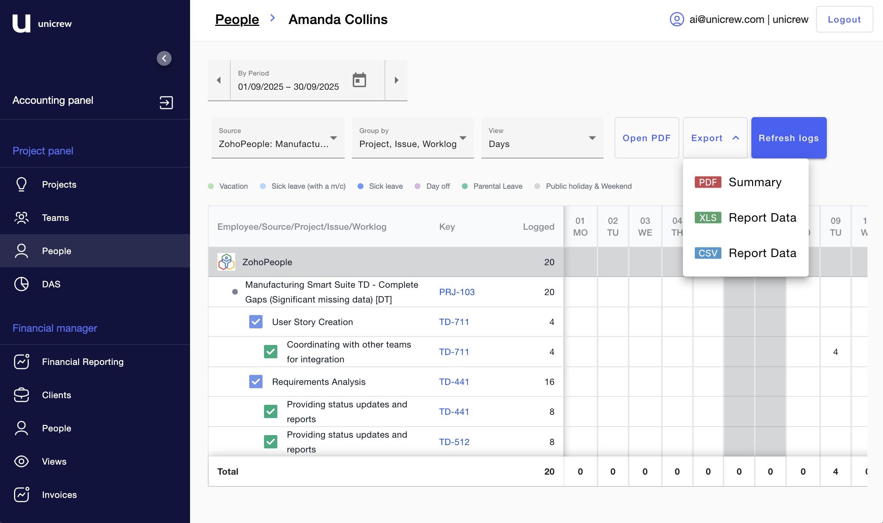Uncheck Coordinating with other teams worklog

coord(270,352)
